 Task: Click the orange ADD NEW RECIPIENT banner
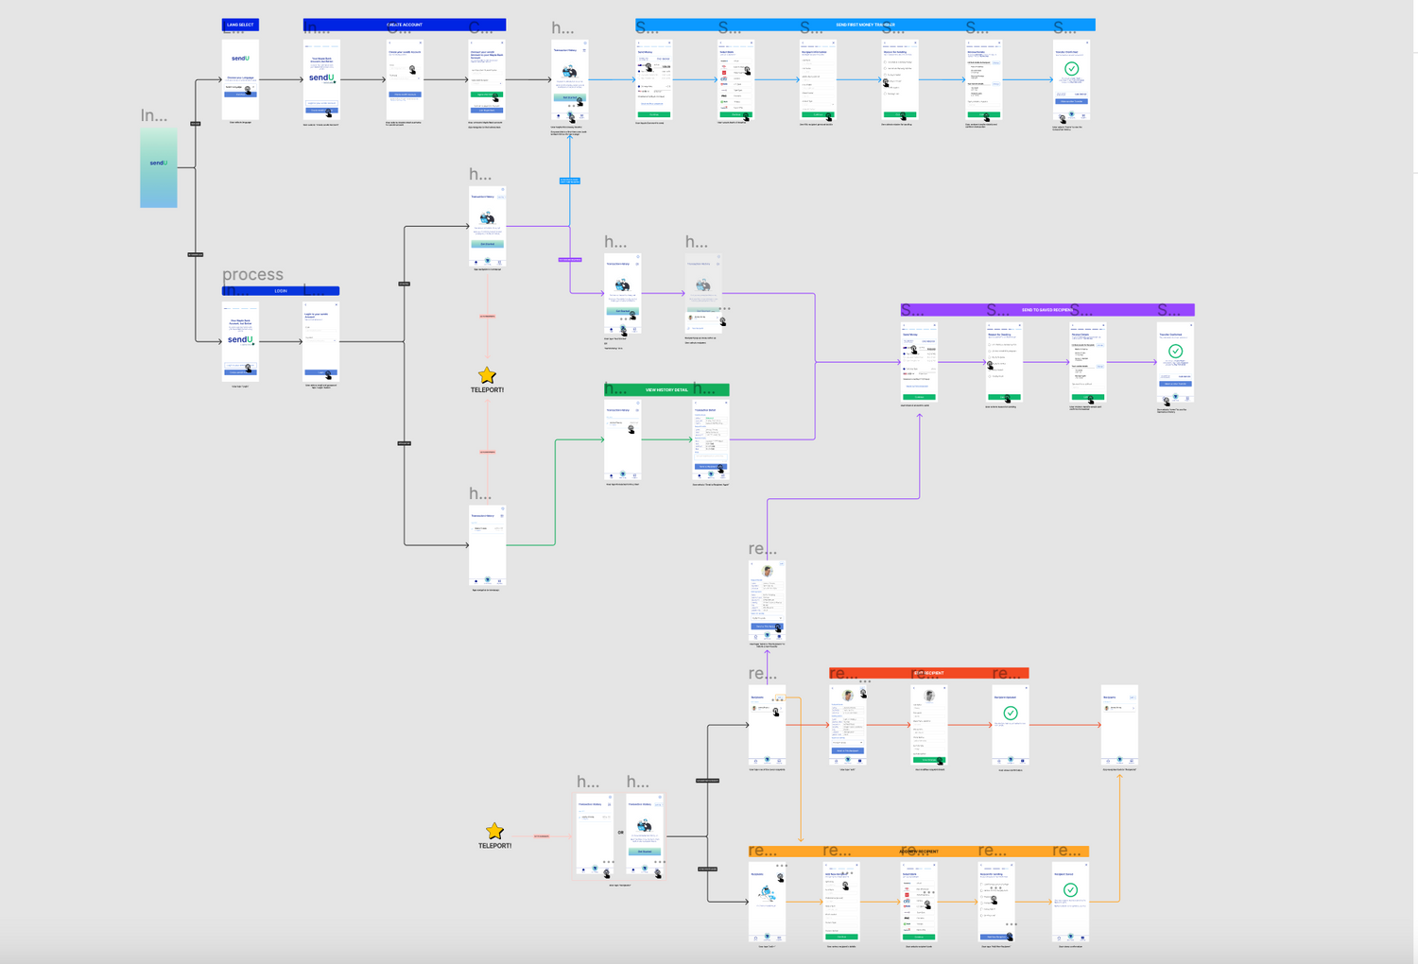(x=918, y=852)
